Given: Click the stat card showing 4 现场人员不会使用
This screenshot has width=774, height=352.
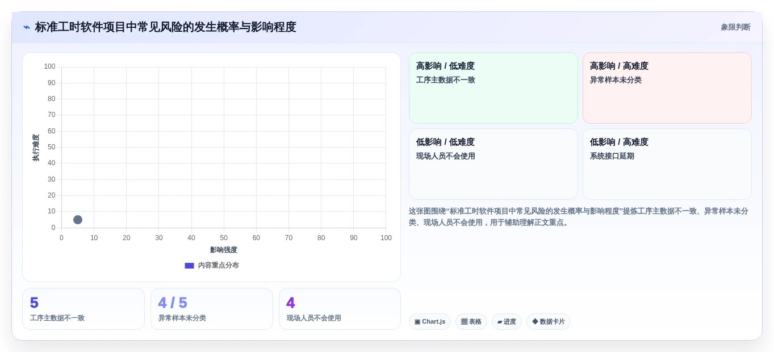Looking at the screenshot, I should click(340, 309).
